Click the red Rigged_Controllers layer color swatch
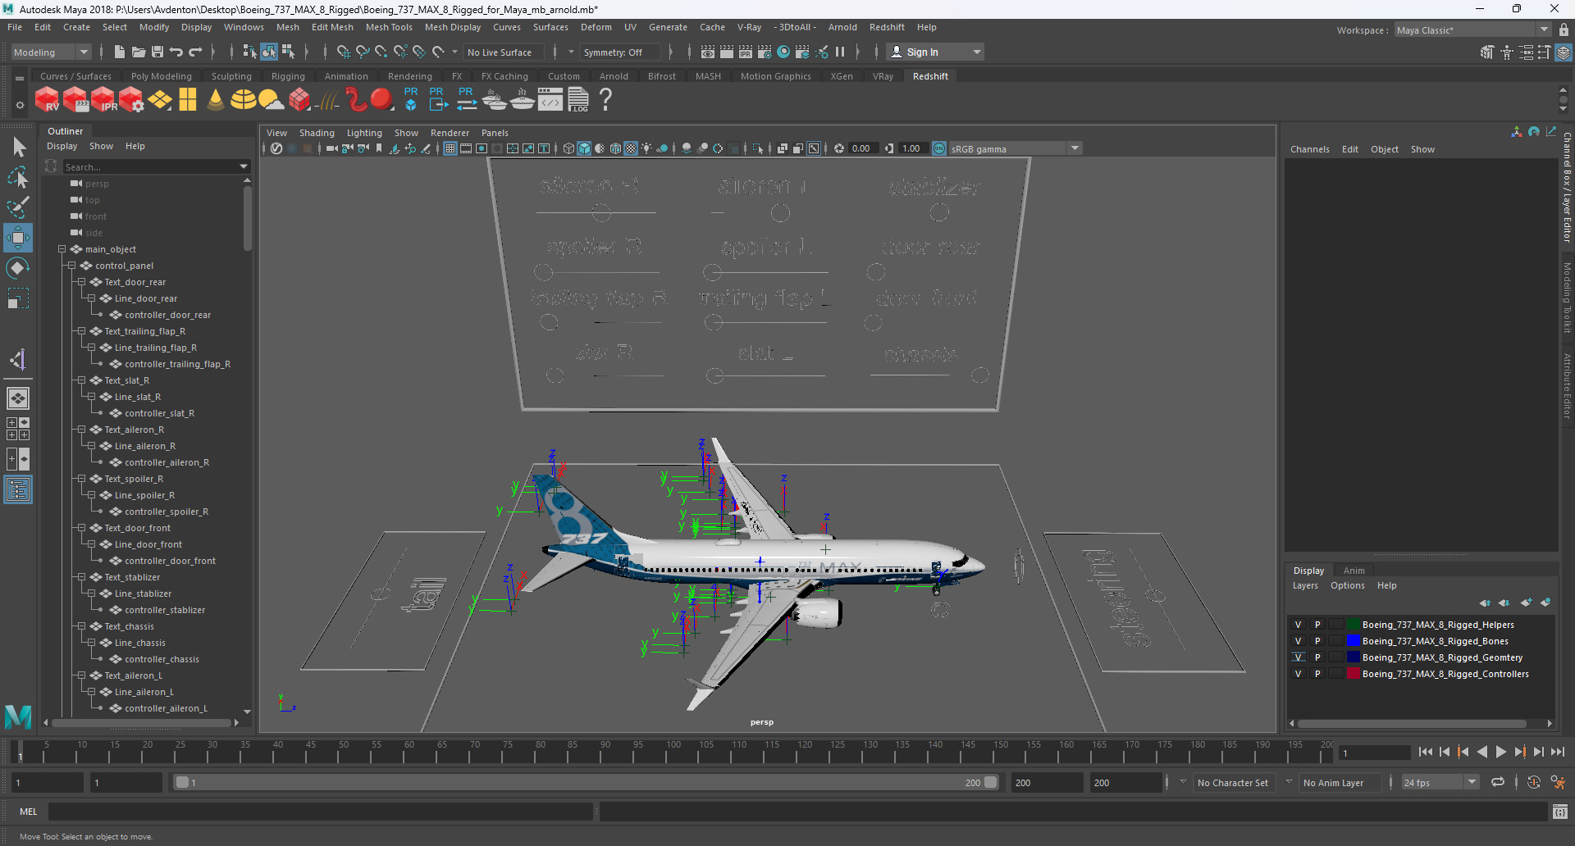 (x=1354, y=674)
